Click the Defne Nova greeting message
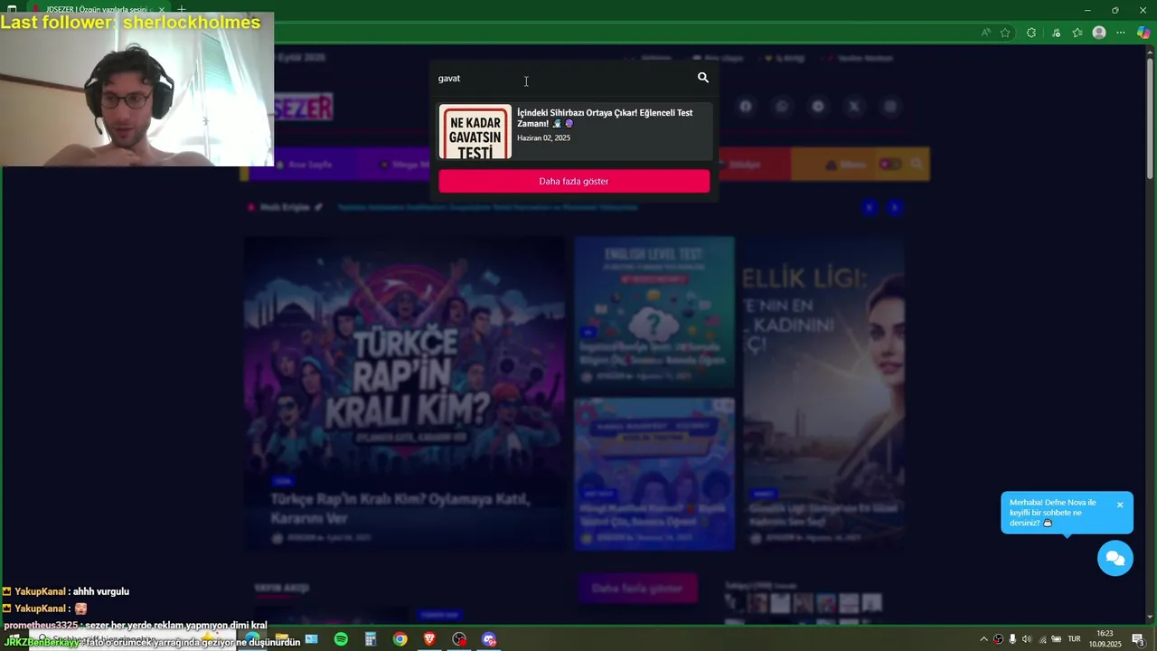 click(x=1055, y=513)
